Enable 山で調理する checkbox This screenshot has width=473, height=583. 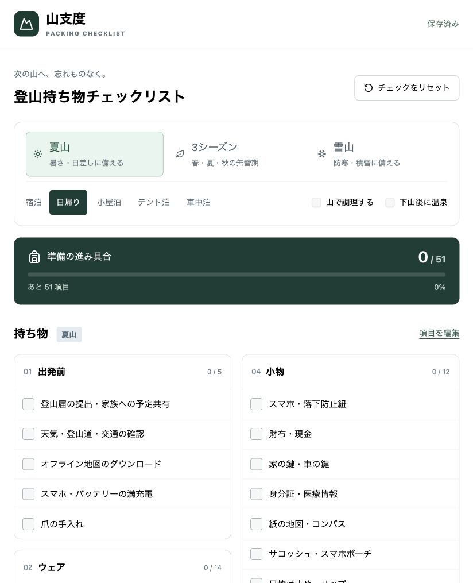[316, 202]
